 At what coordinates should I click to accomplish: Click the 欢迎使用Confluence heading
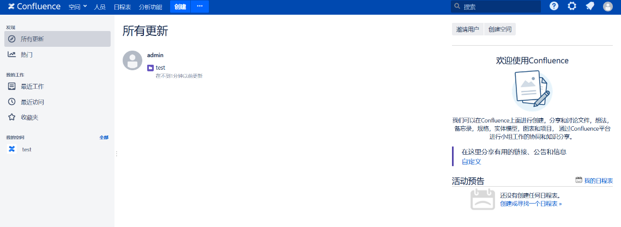pyautogui.click(x=532, y=60)
